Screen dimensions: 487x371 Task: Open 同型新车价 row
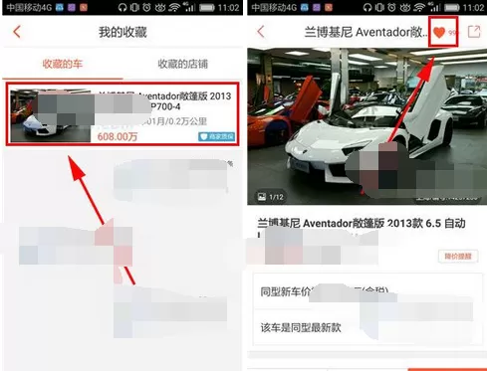367,291
